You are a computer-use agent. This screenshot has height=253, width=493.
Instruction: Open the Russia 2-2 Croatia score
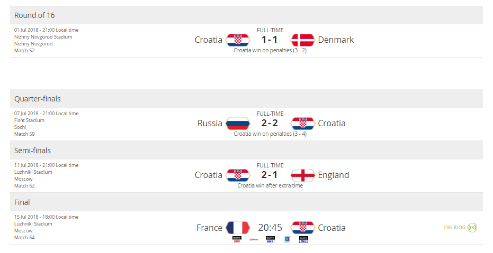pos(270,123)
